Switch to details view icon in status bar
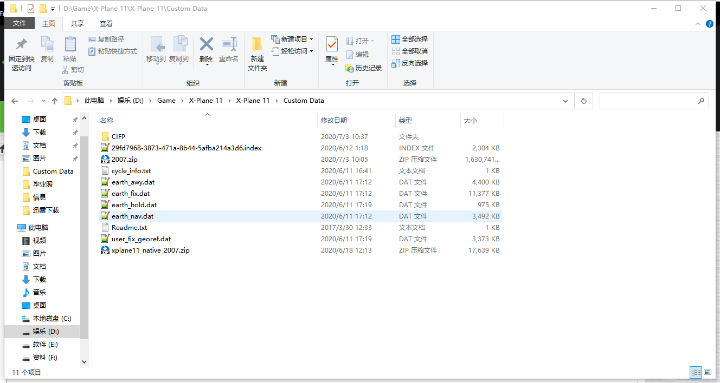 696,372
